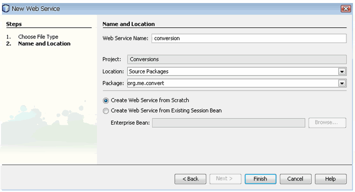Open Help for this wizard
Viewport: 355px width, 192px height.
(x=331, y=179)
